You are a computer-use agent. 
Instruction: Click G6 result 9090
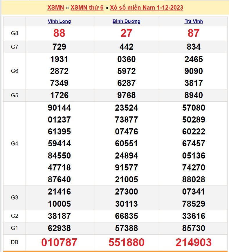(194, 71)
